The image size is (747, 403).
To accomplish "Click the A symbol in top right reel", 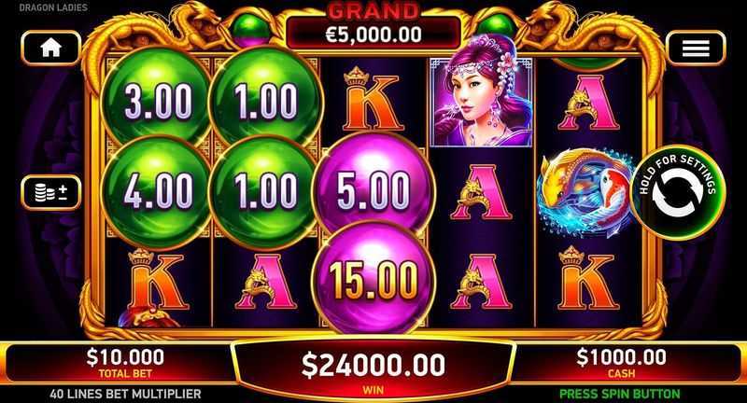I will coord(589,103).
